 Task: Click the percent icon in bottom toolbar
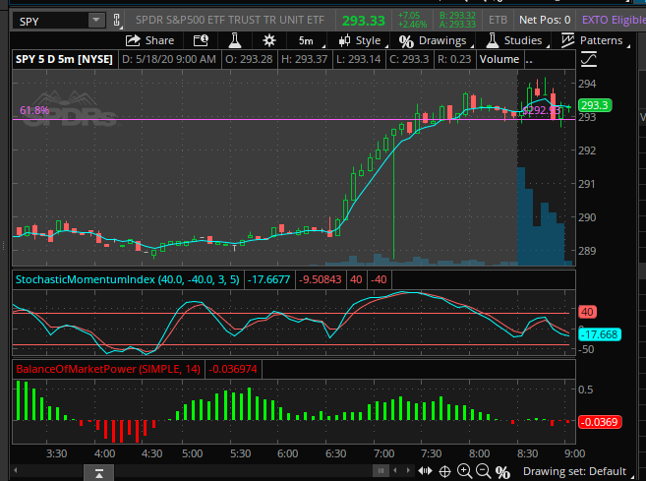pos(502,471)
